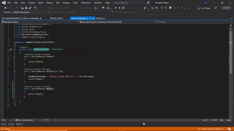Open the View menu

(x=23, y=3)
